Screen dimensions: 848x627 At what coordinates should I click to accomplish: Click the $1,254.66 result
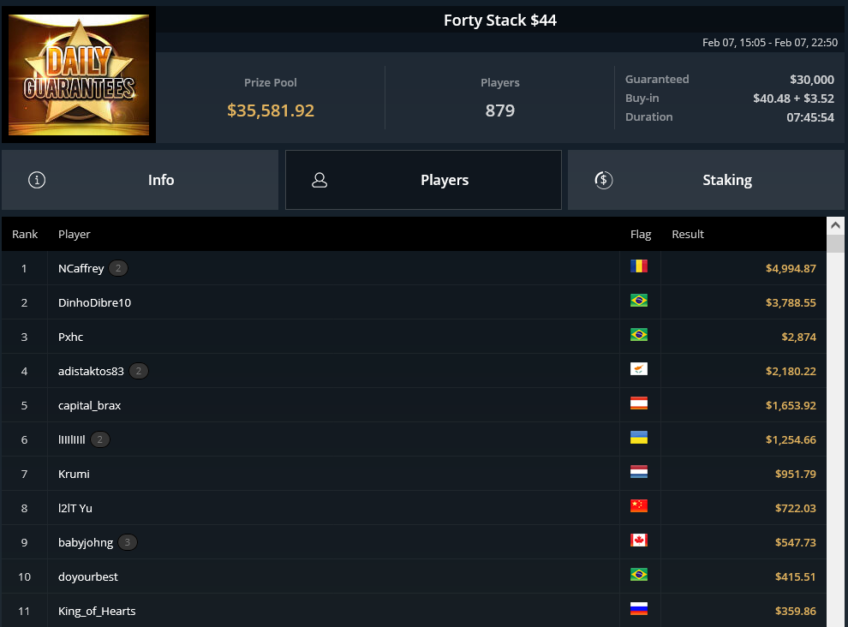pyautogui.click(x=791, y=439)
